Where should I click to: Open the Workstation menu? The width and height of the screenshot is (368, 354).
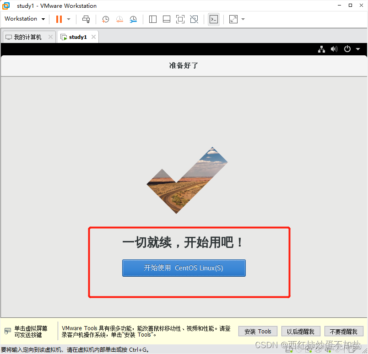click(25, 19)
